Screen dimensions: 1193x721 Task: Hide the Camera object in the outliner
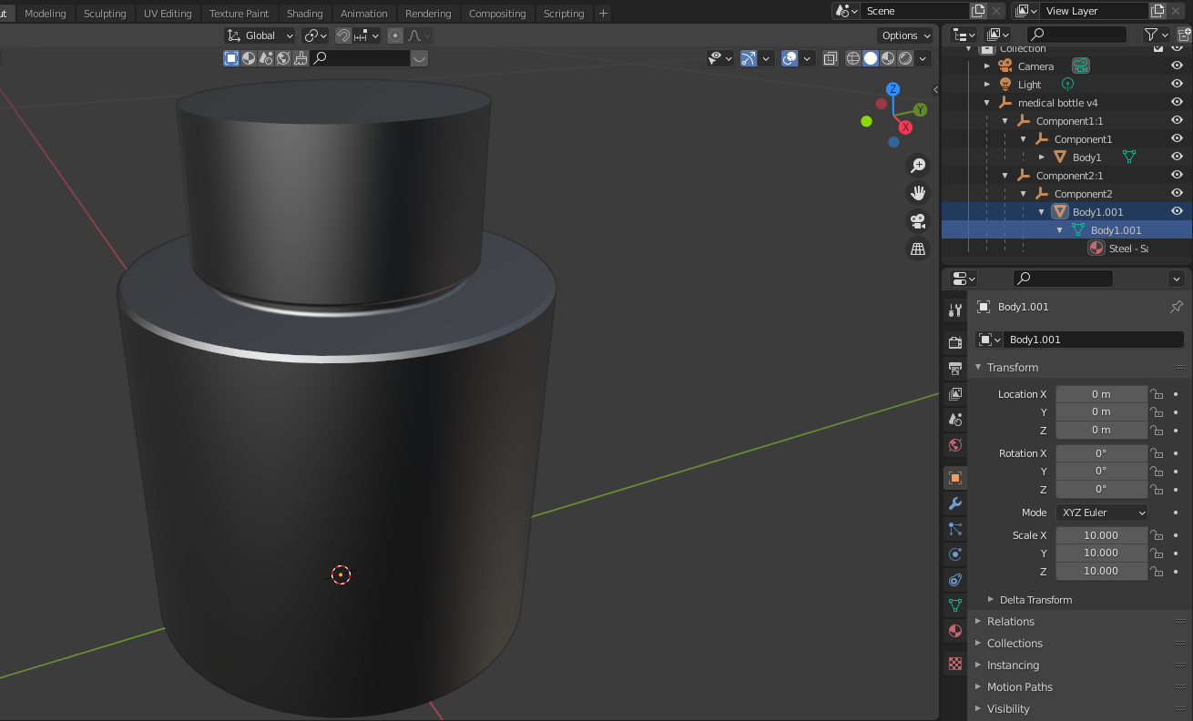(1178, 66)
